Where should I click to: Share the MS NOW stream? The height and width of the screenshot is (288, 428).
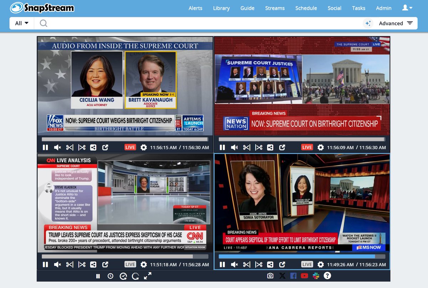click(x=270, y=264)
